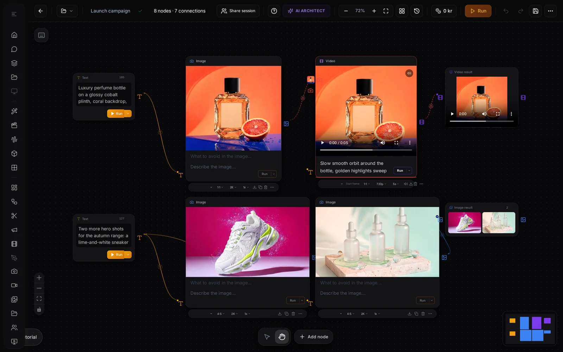The width and height of the screenshot is (563, 352).
Task: Open the help question mark icon
Action: [274, 11]
